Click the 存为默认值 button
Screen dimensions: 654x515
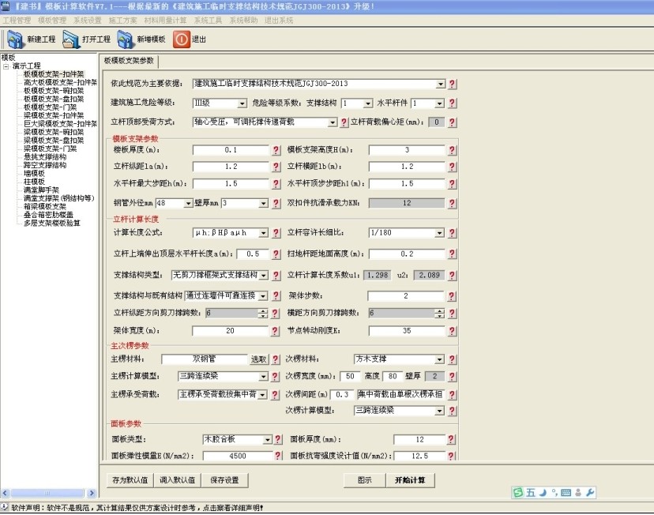coord(130,480)
